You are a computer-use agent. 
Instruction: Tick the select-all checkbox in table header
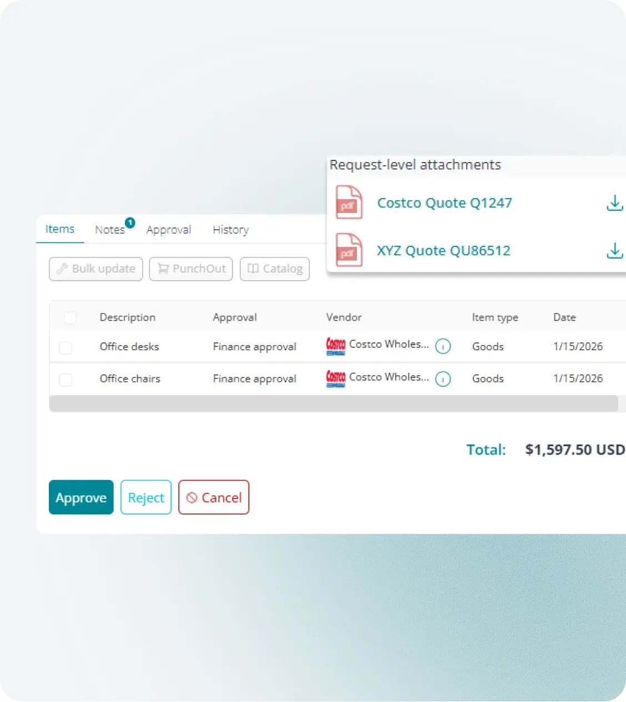click(70, 317)
